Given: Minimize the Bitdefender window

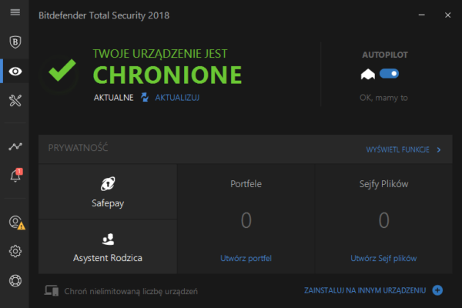Looking at the screenshot, I should point(422,15).
